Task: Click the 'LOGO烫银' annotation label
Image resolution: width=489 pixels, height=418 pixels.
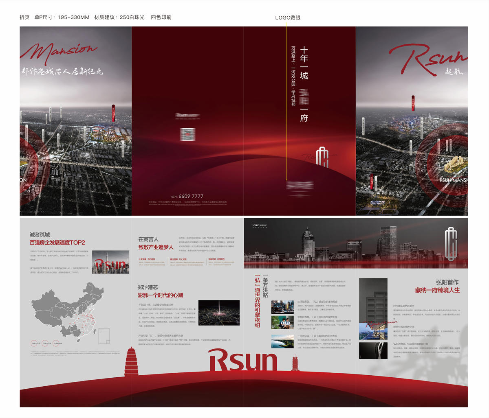Action: click(288, 18)
